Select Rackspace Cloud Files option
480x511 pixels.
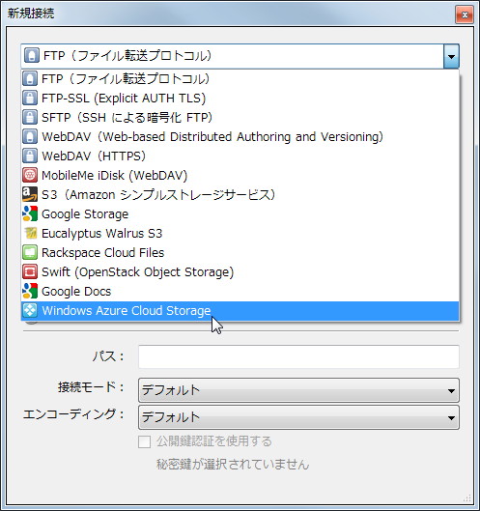[x=240, y=252]
